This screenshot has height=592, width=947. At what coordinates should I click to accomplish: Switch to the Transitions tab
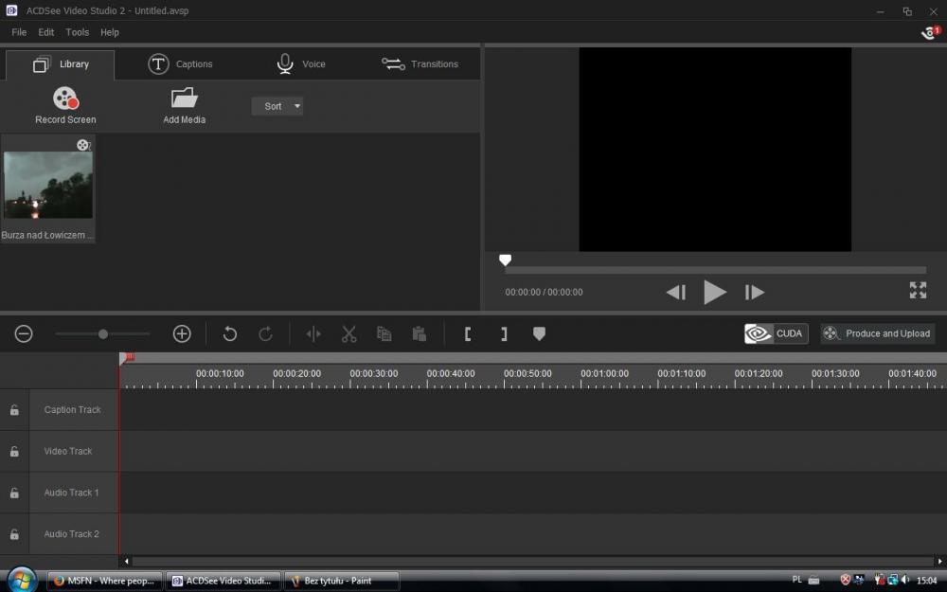point(420,64)
